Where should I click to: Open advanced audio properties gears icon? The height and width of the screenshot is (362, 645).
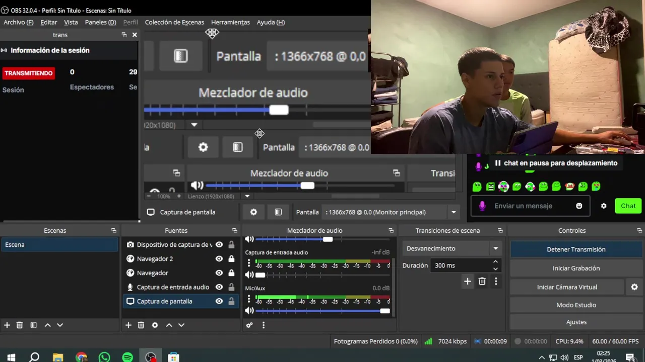point(249,325)
